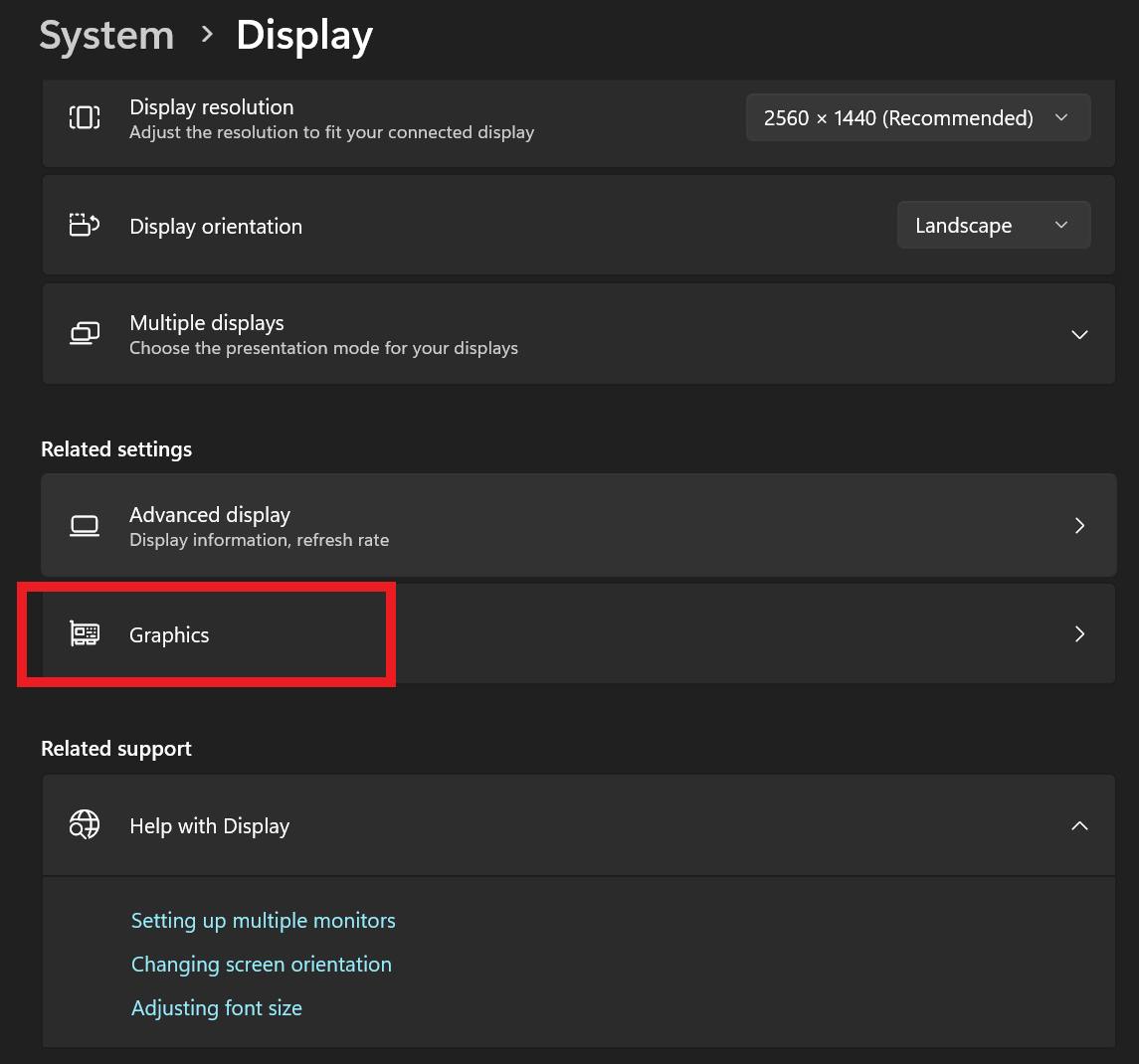Click the Display resolution label text
Screen dimensions: 1139x1064
click(x=212, y=107)
